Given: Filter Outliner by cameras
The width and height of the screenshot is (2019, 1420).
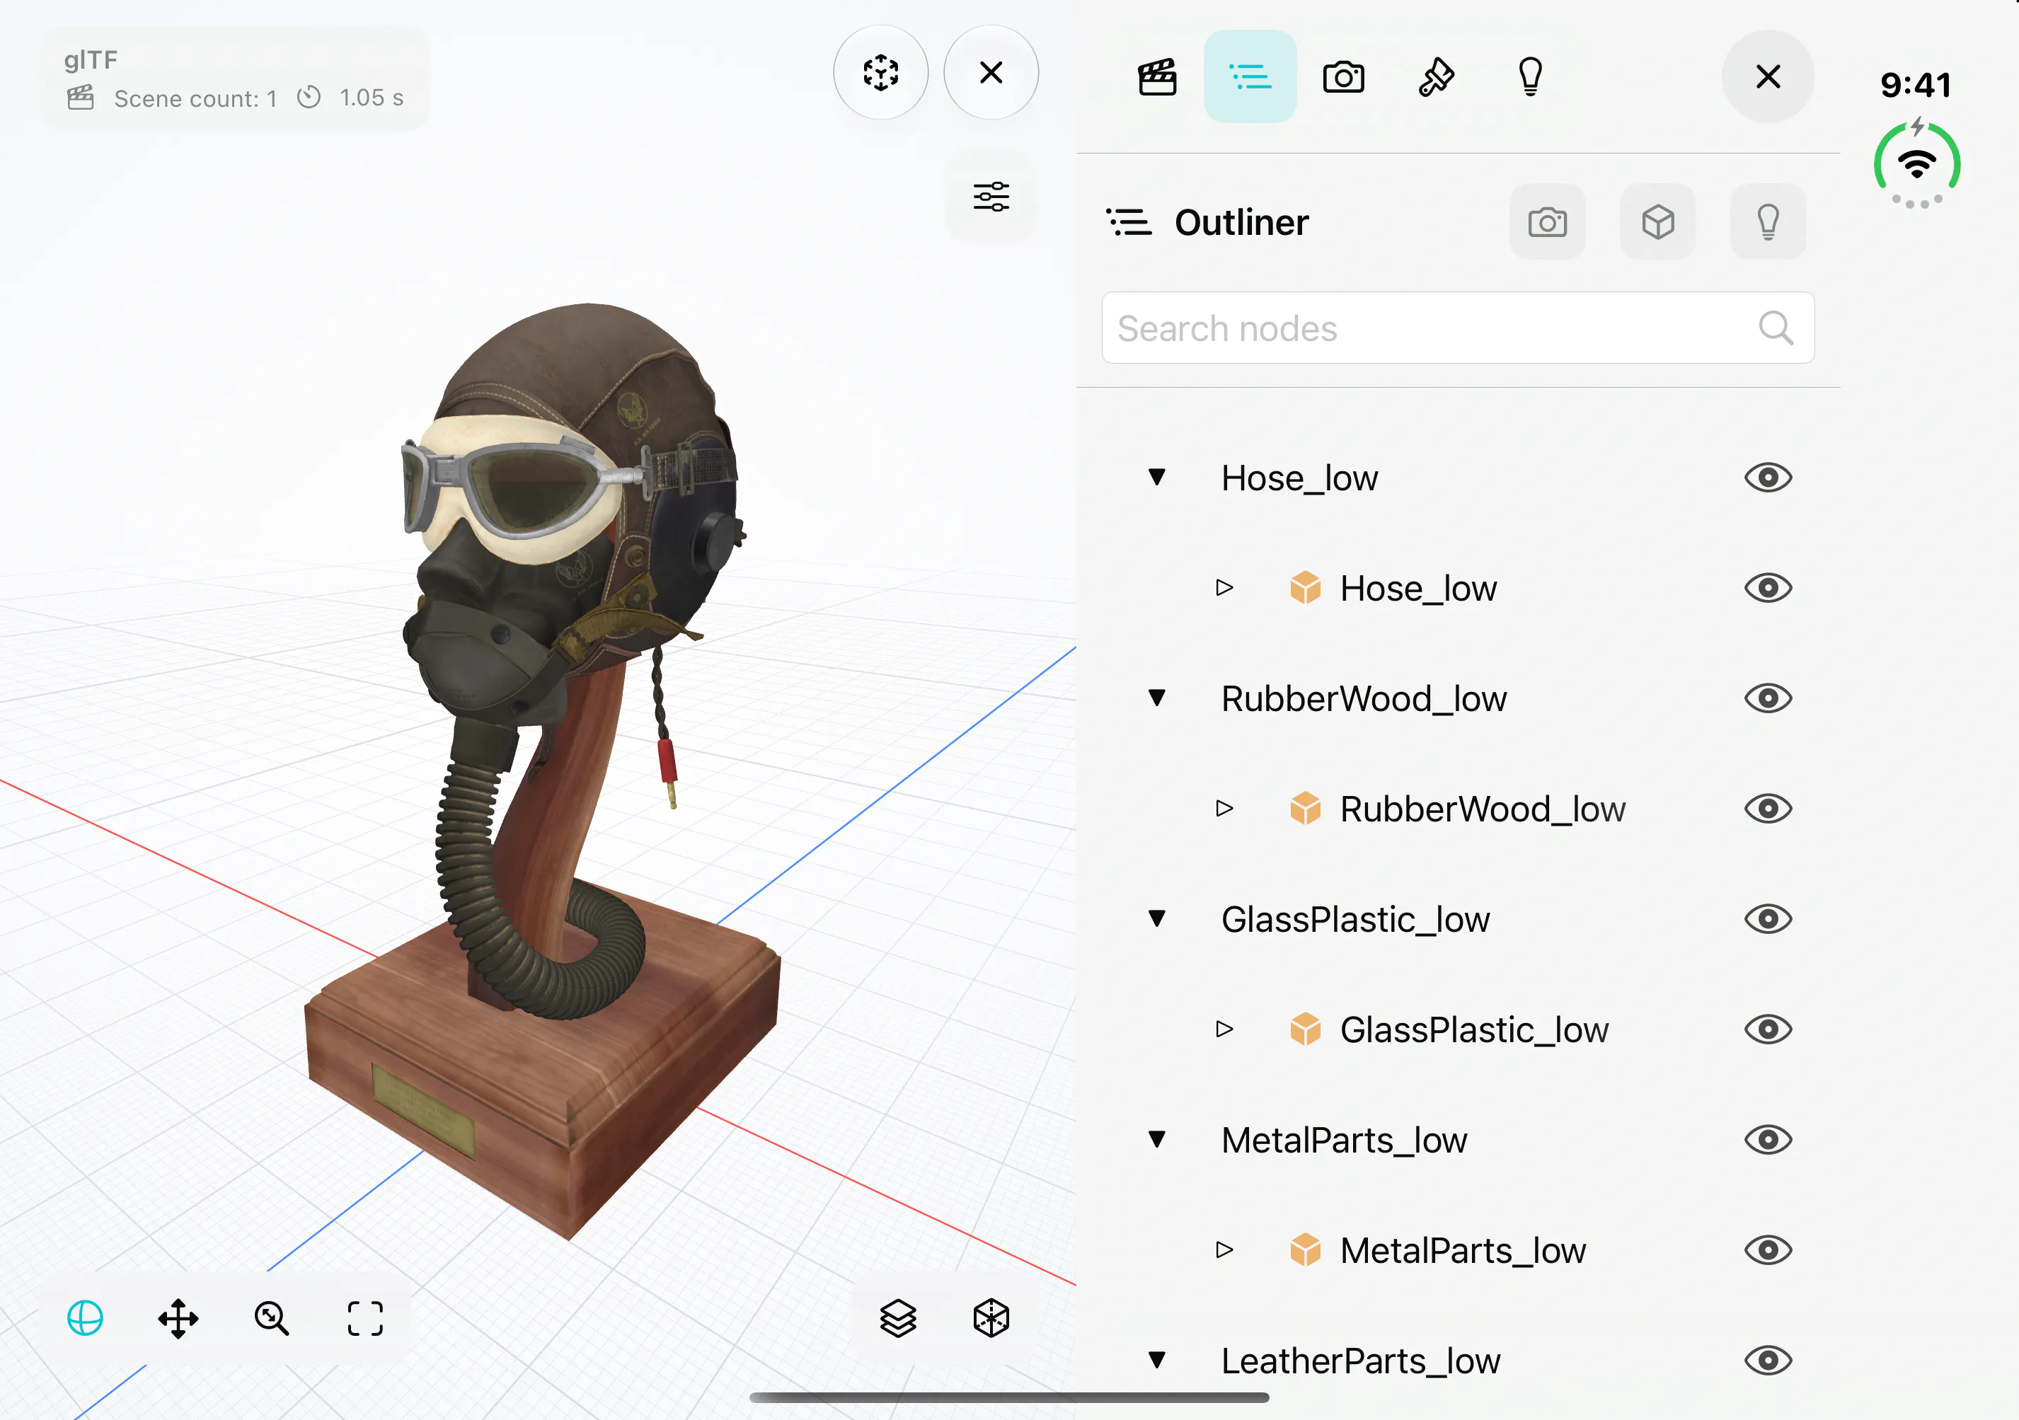Looking at the screenshot, I should pyautogui.click(x=1547, y=221).
